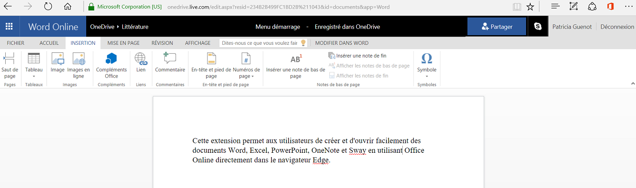Insert a page break (Saut de page)
636x188 pixels.
tap(10, 66)
